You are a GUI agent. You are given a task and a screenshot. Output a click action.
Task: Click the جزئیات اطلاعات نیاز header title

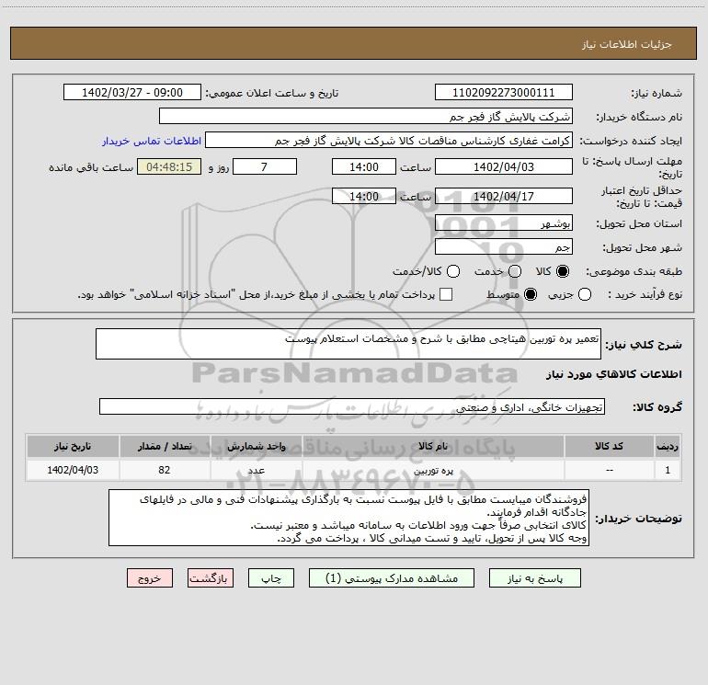[x=627, y=44]
